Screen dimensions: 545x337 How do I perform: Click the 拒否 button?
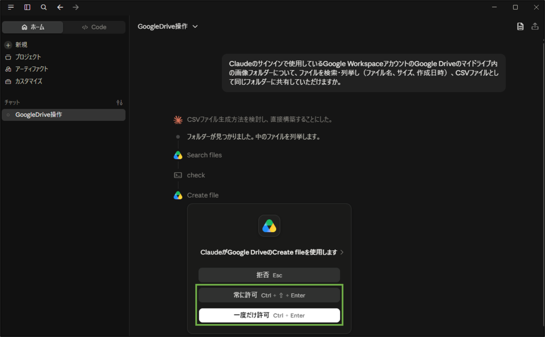pos(269,275)
